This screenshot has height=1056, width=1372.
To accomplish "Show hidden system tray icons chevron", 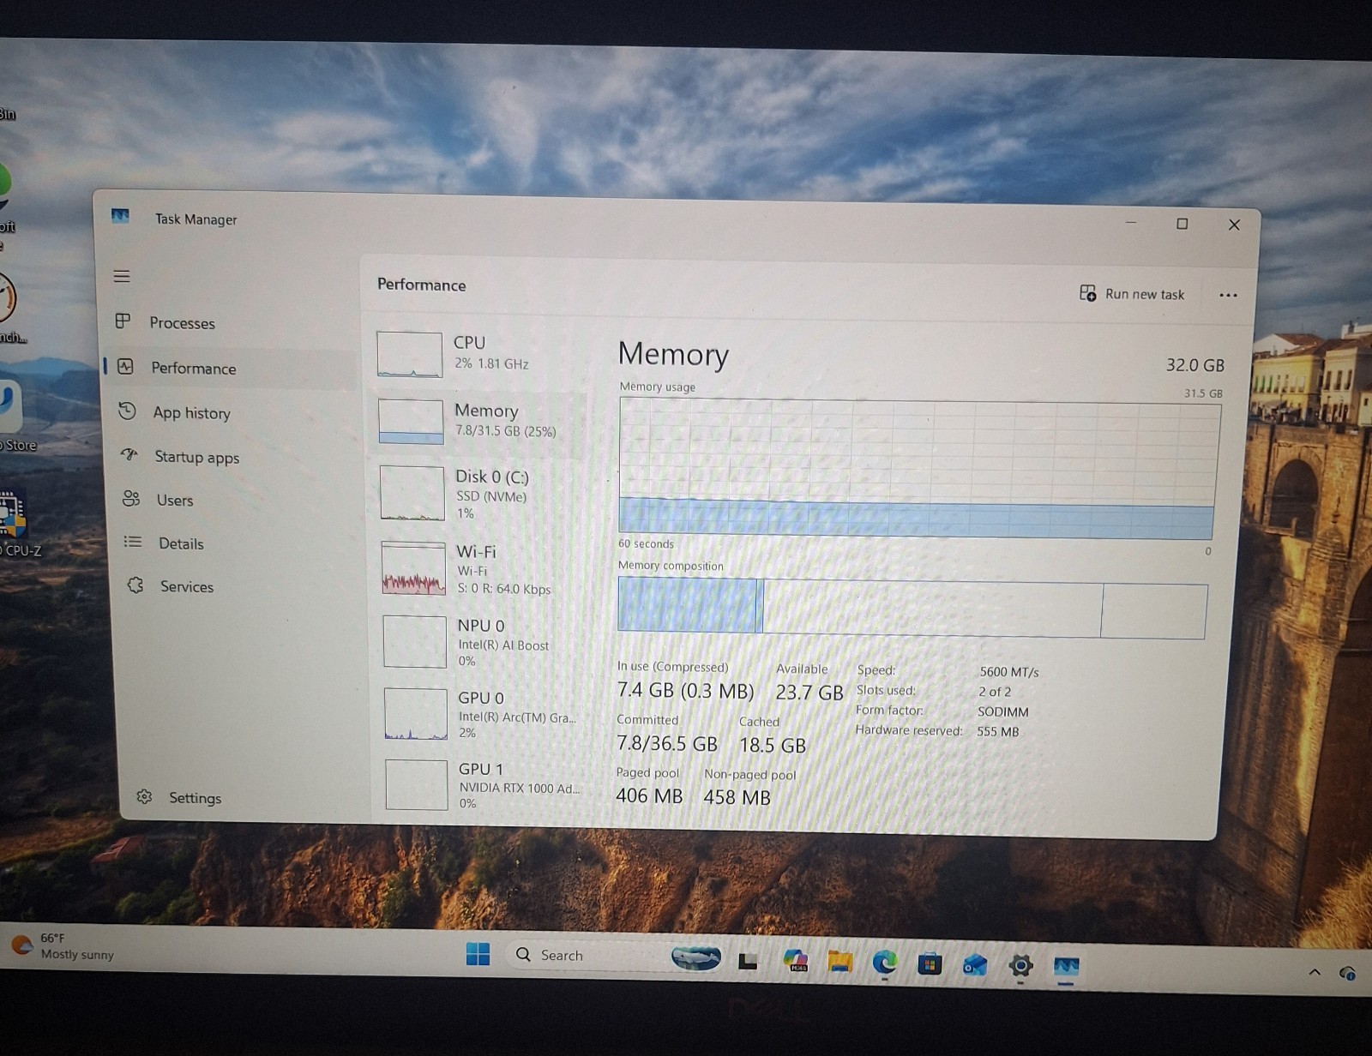I will click(x=1314, y=972).
